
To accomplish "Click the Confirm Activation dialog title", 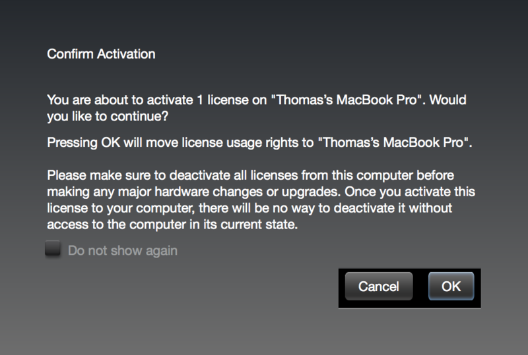I will [x=101, y=54].
